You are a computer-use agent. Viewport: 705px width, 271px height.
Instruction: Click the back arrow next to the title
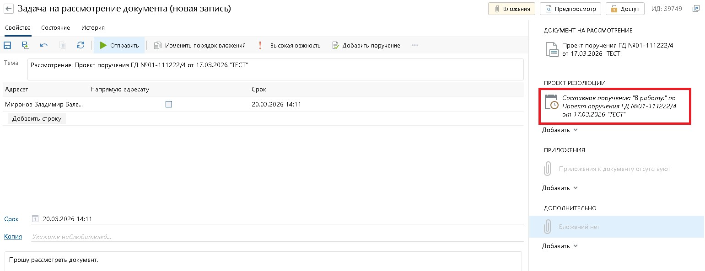tap(9, 9)
